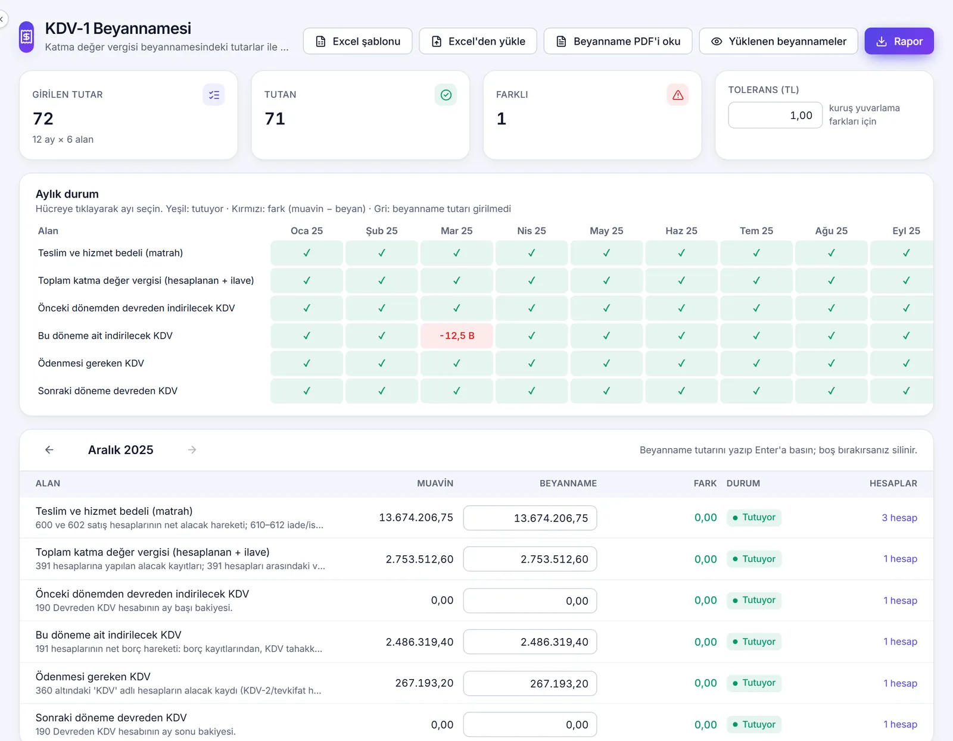The height and width of the screenshot is (741, 953).
Task: Click the checklist icon in Girilen Tutar card
Action: click(x=214, y=95)
